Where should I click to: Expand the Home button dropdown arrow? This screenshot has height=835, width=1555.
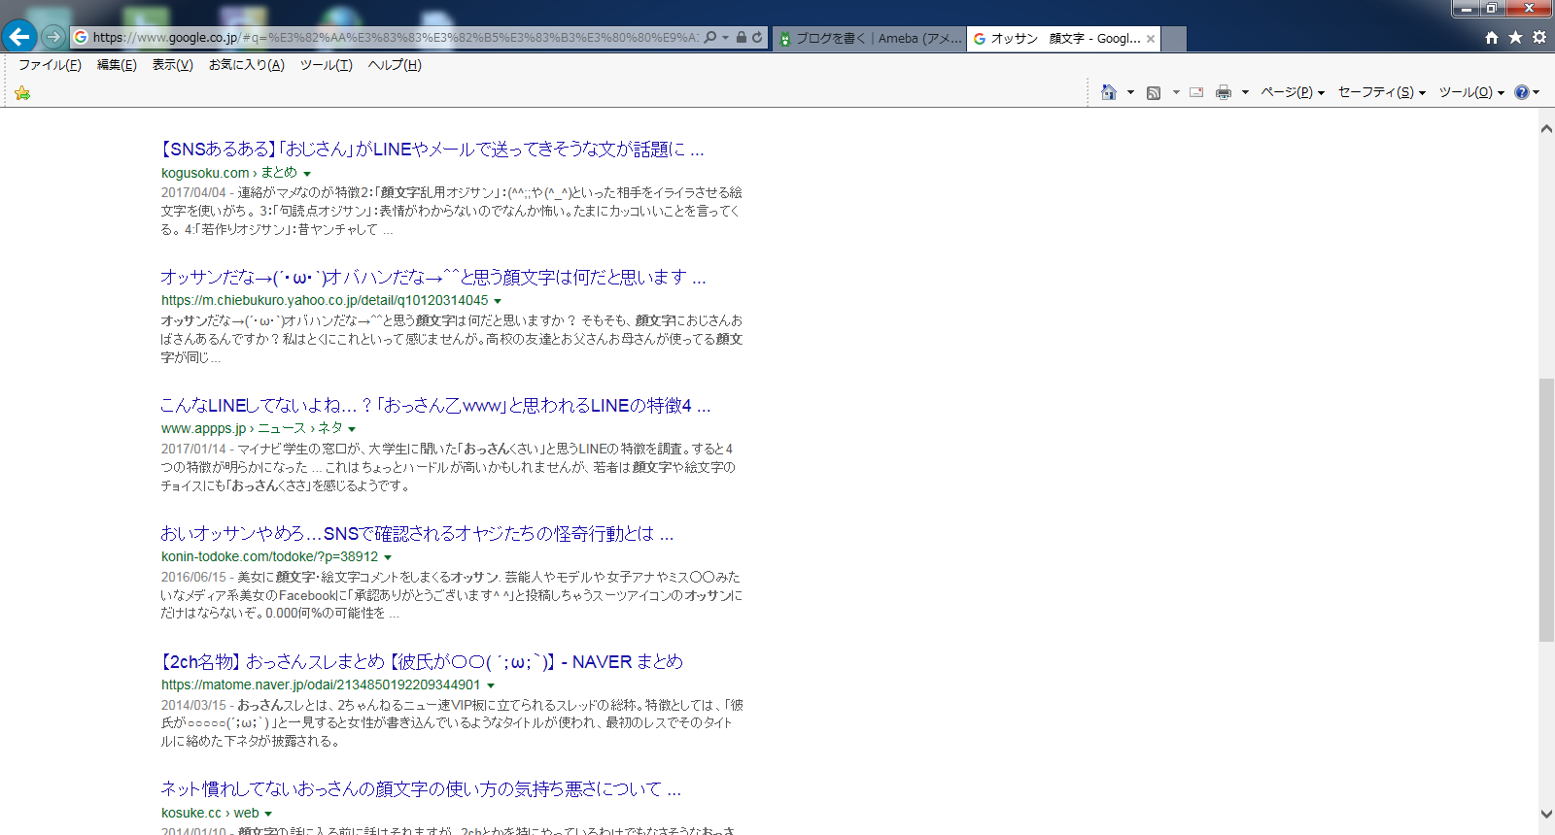point(1130,92)
